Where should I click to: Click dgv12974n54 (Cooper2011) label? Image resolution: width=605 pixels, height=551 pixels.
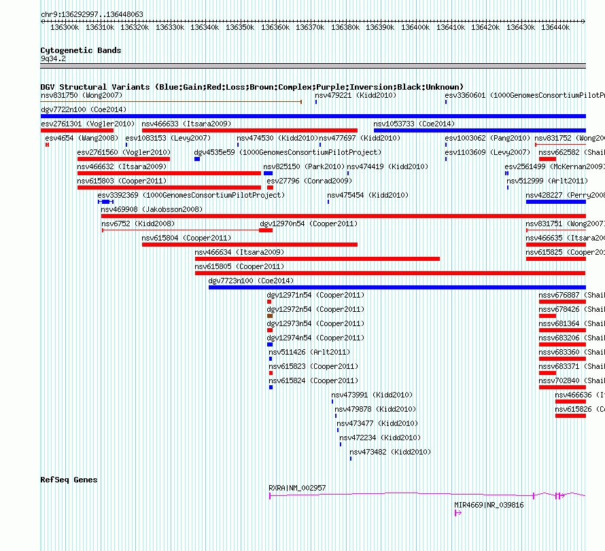click(315, 338)
